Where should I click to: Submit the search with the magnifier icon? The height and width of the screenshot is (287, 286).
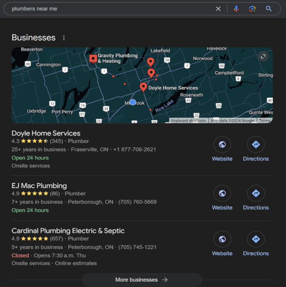click(x=269, y=9)
